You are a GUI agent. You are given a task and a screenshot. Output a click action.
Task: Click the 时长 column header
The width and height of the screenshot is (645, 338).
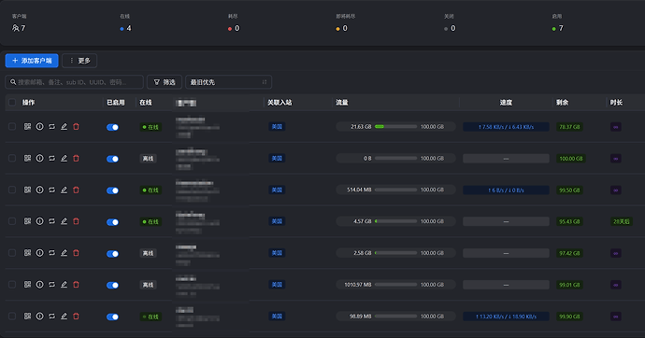point(616,103)
